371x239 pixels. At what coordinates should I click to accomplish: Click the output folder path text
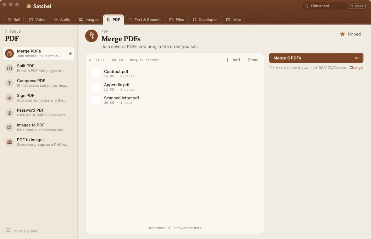coord(310,68)
